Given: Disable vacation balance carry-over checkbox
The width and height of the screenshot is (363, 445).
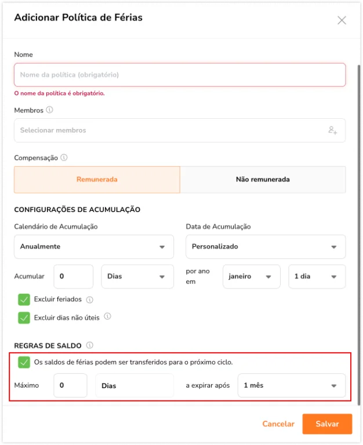Looking at the screenshot, I should (24, 362).
